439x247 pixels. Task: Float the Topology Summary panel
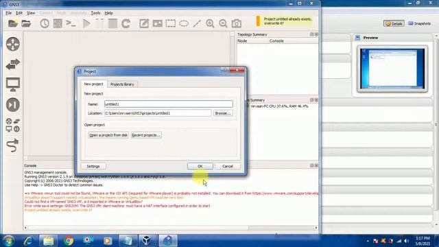[312, 34]
